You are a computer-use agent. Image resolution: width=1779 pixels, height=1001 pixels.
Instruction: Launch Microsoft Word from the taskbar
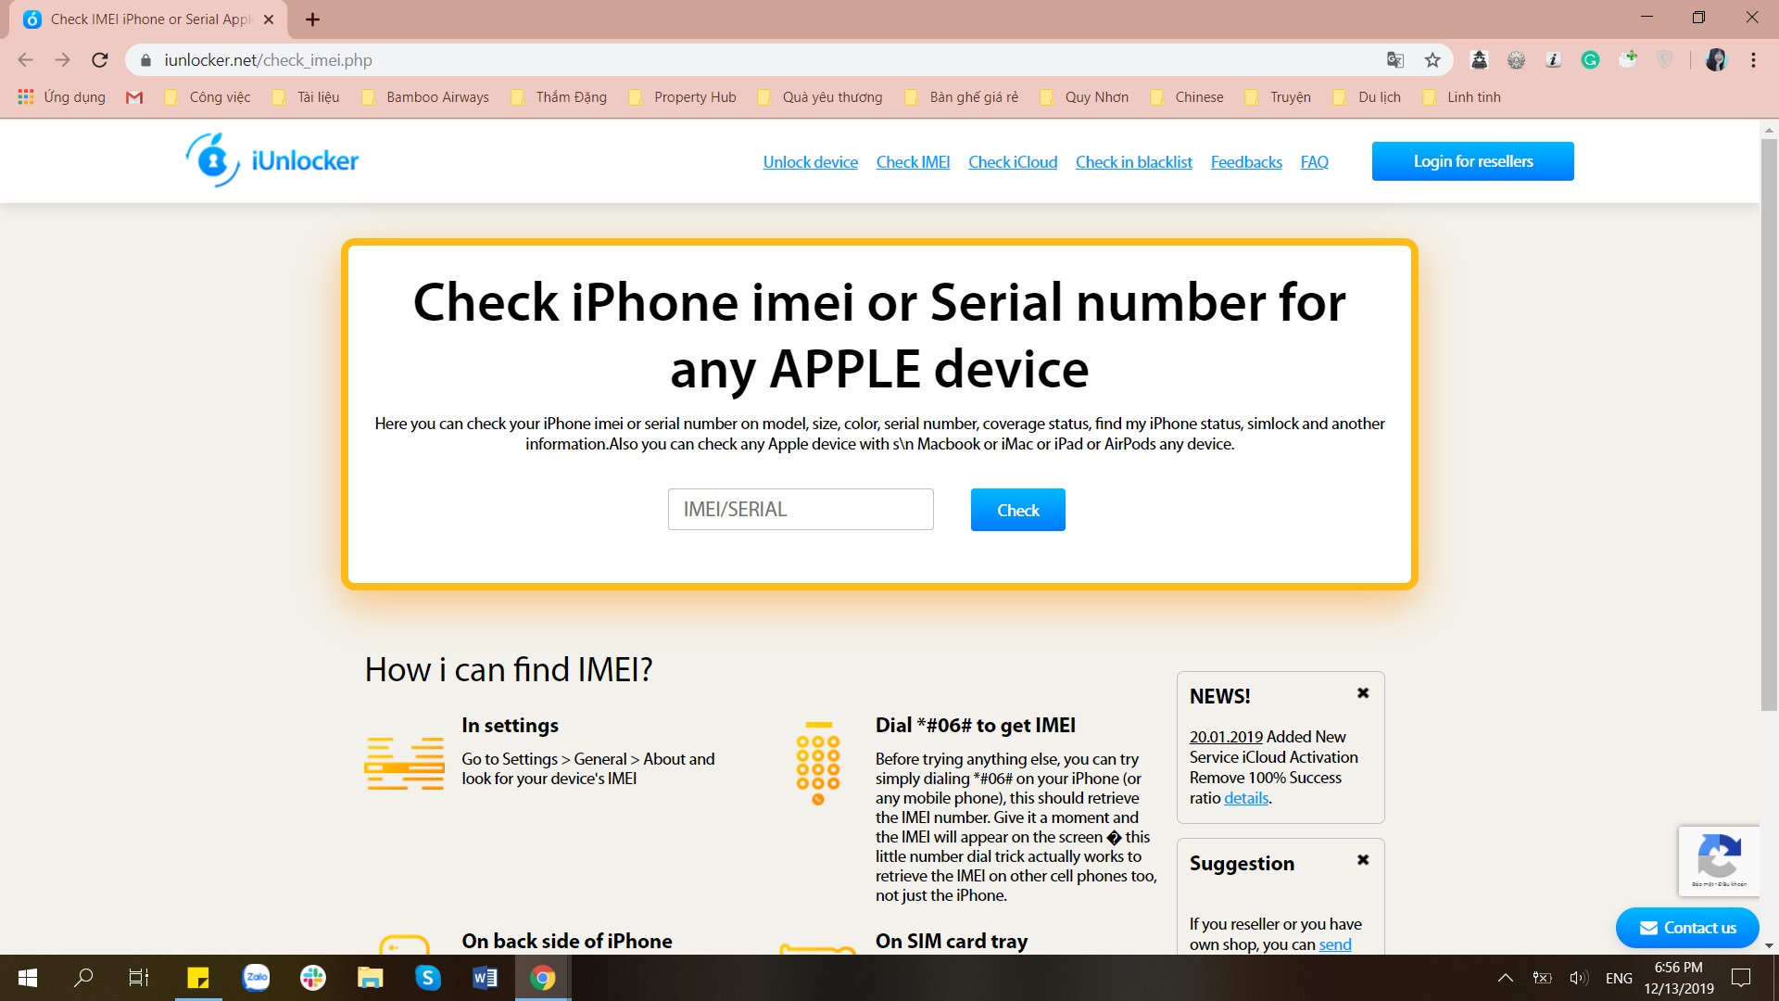click(485, 977)
